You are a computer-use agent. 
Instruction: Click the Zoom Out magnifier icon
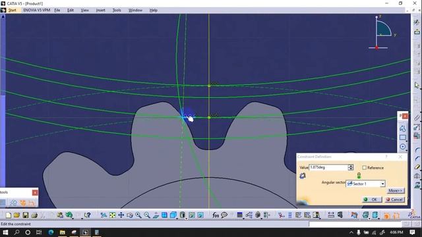(147, 215)
